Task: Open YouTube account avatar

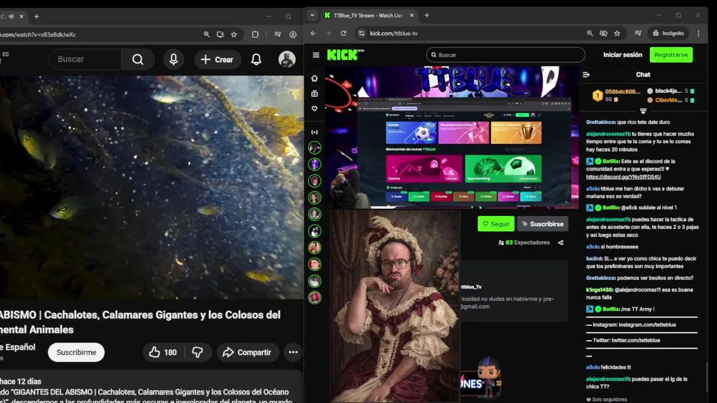Action: pyautogui.click(x=287, y=59)
